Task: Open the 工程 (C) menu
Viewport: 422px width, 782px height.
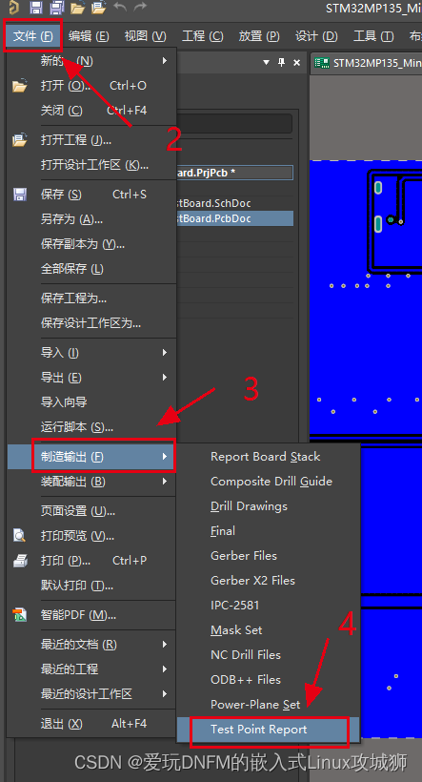Action: point(202,36)
